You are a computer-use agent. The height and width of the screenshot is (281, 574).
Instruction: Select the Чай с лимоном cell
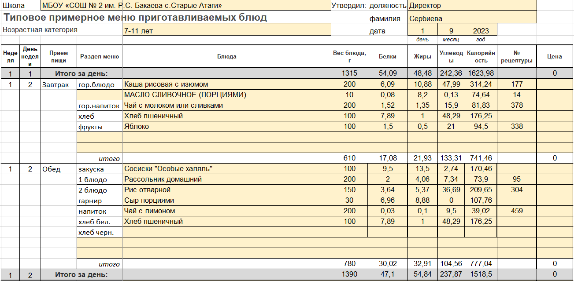point(227,211)
